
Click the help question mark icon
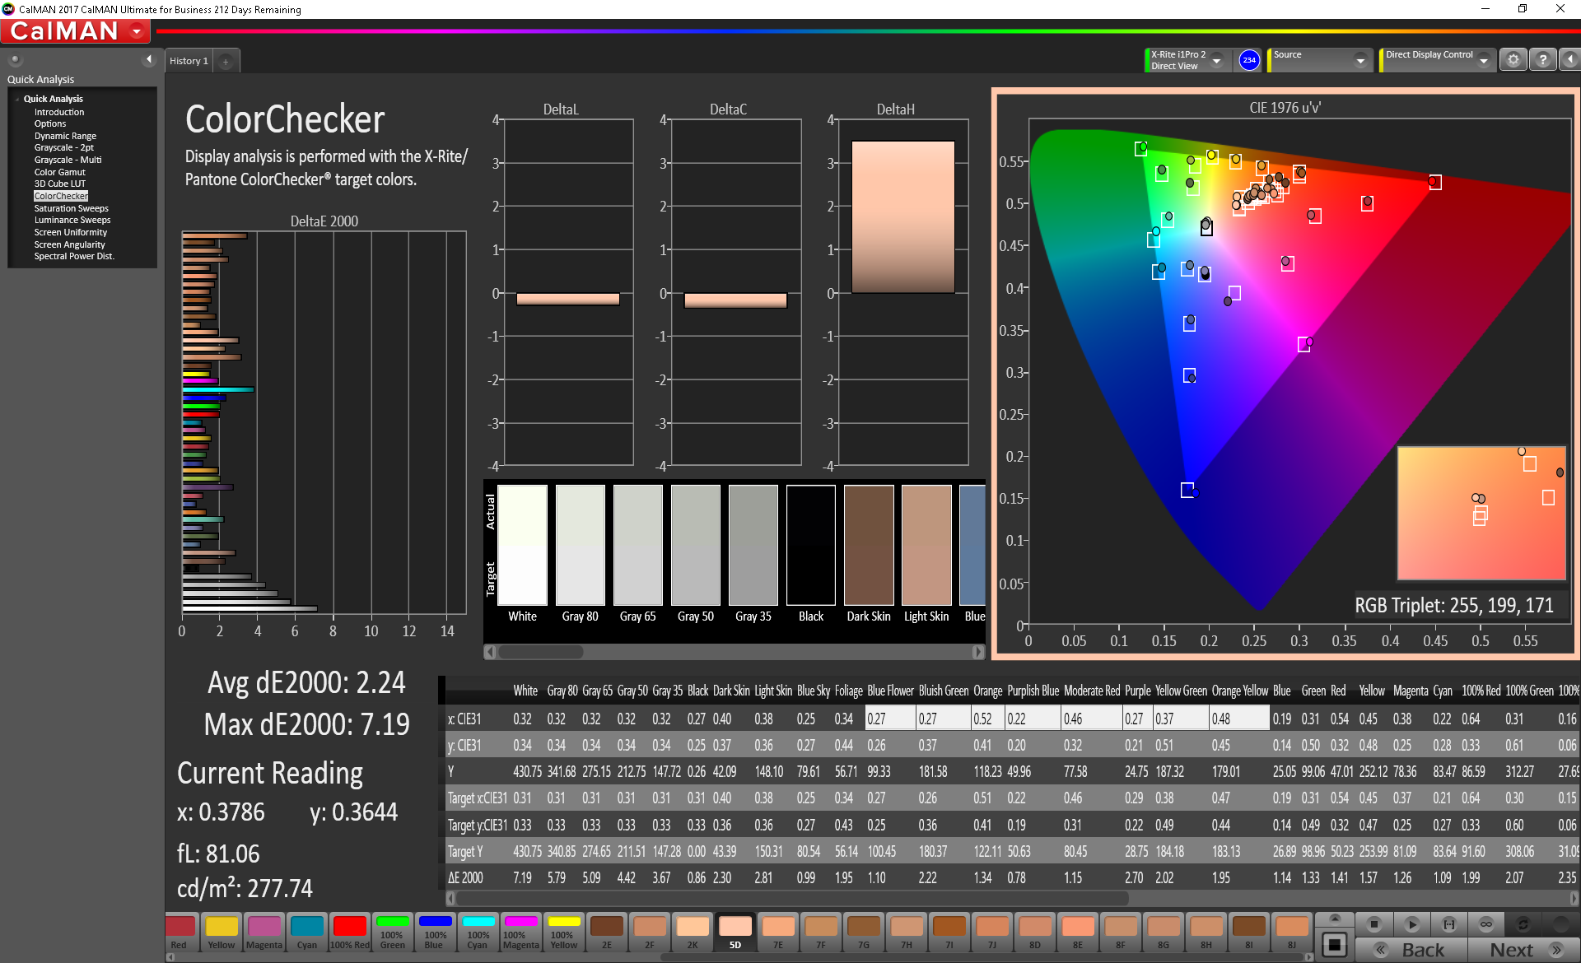click(x=1542, y=60)
